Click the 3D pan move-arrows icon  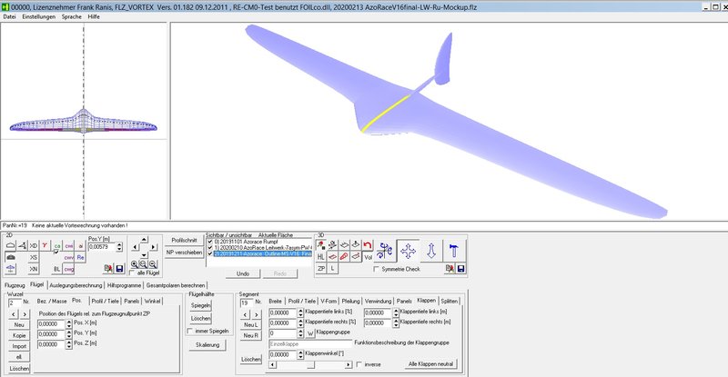click(x=409, y=251)
